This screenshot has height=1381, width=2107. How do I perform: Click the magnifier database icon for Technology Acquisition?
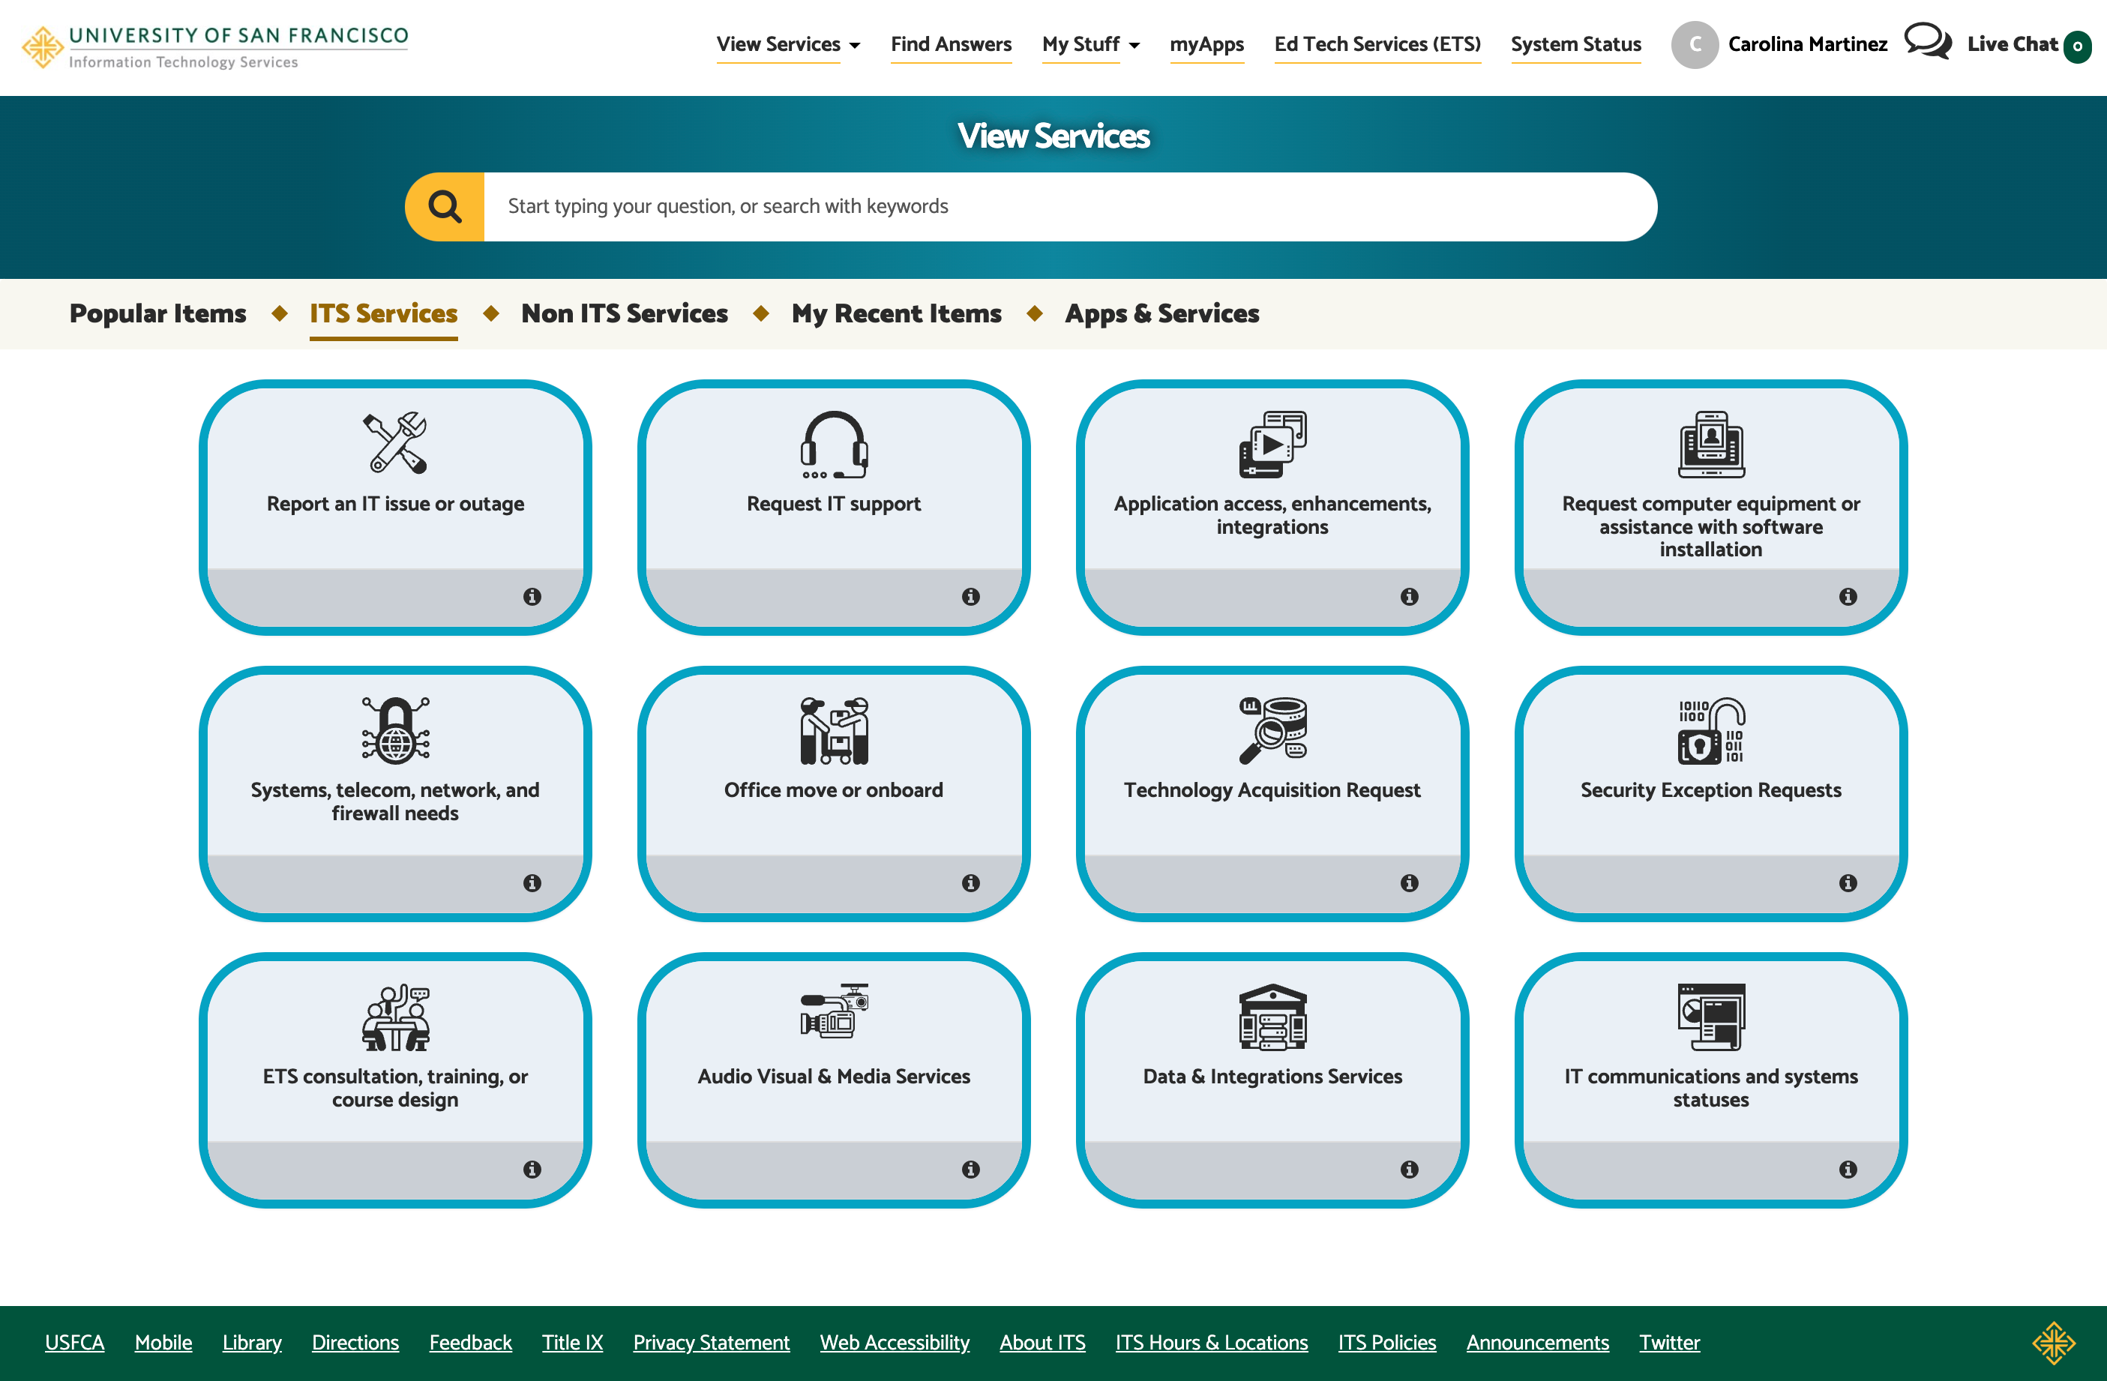(x=1272, y=730)
